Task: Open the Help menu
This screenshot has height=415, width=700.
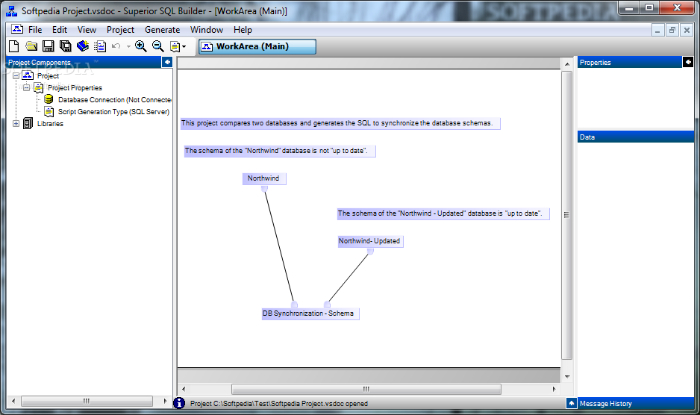Action: point(243,30)
